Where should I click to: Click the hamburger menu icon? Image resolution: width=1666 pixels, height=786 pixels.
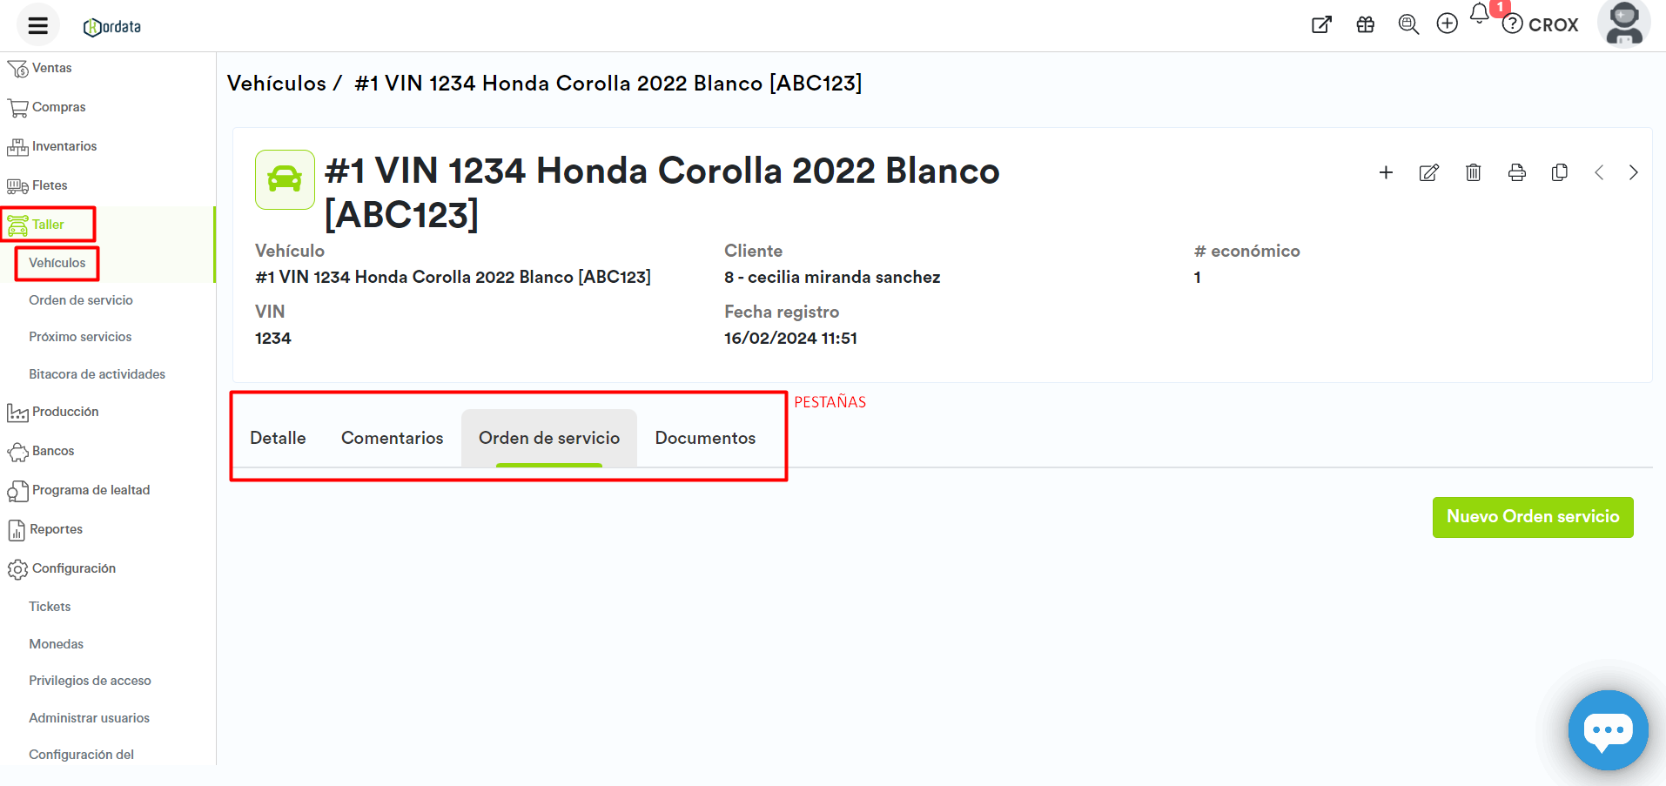click(37, 25)
